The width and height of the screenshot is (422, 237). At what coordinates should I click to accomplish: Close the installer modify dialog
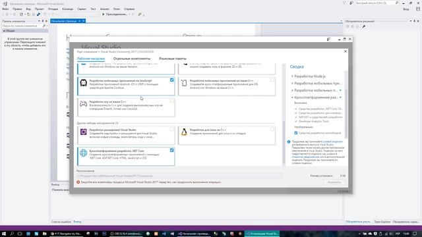346,51
